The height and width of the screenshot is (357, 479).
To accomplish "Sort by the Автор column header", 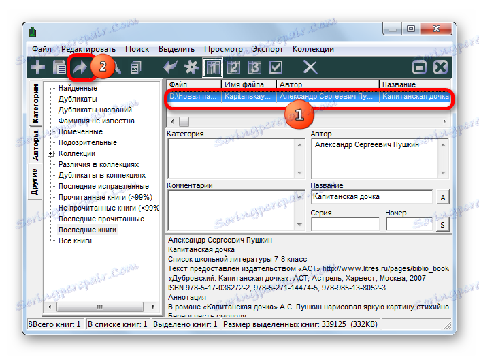I will coord(328,84).
